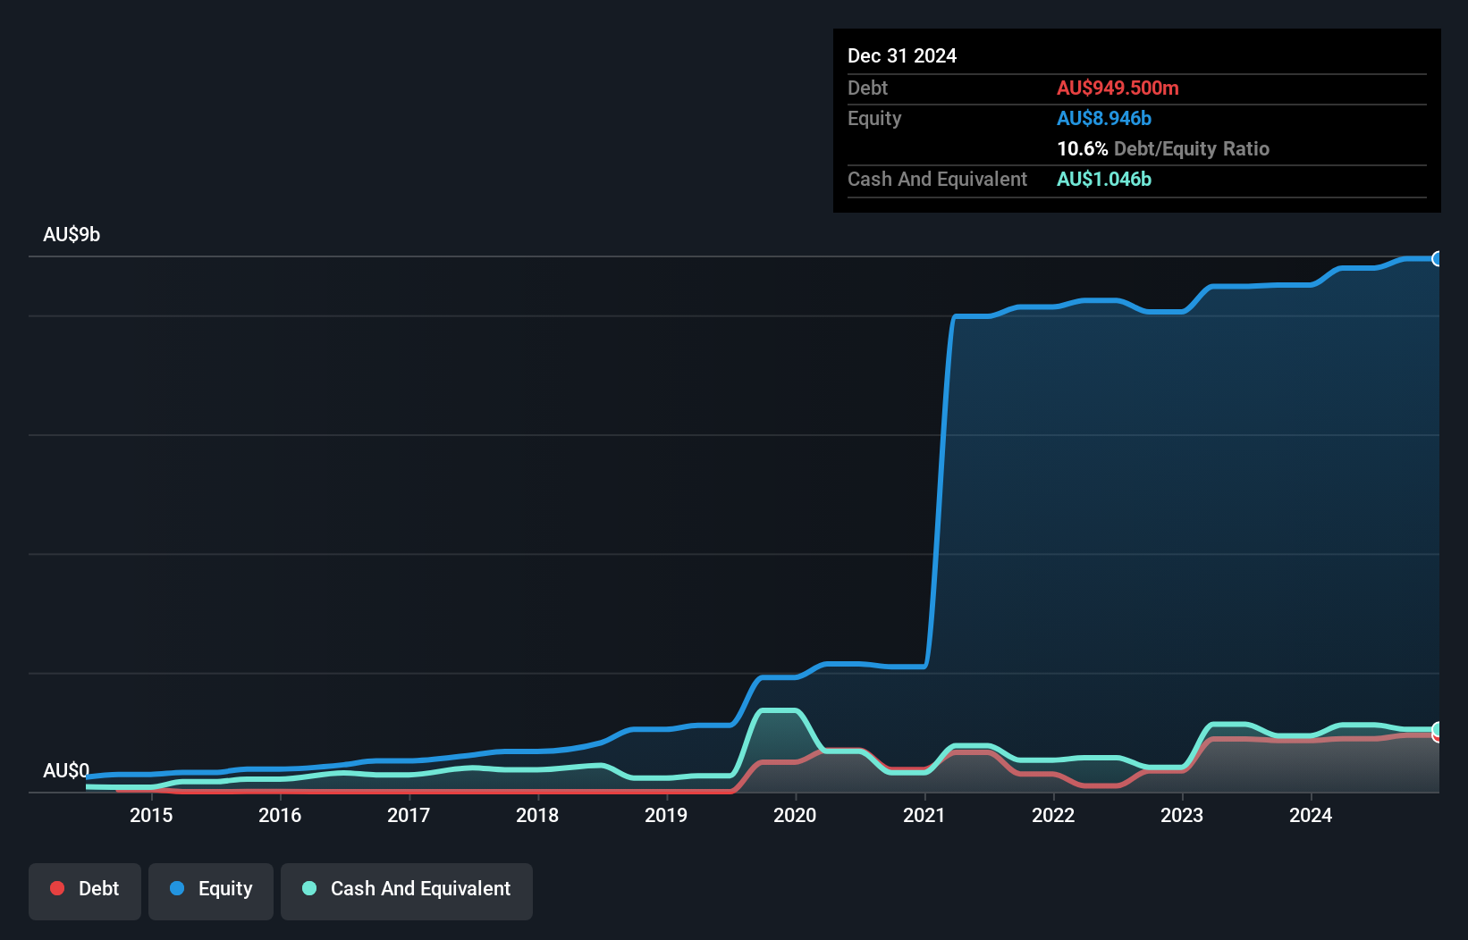Screen dimensions: 1468x940
Task: Click the Equity row label in tooltip
Action: point(874,119)
